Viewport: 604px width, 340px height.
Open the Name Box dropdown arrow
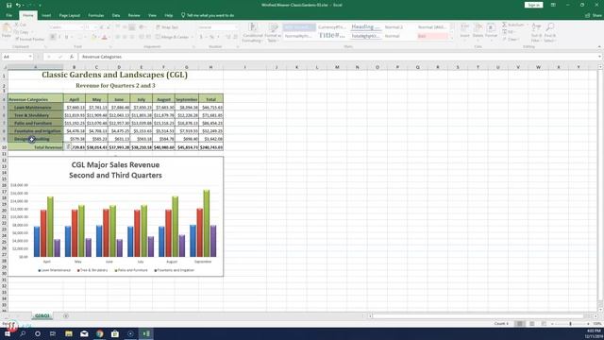coord(30,57)
